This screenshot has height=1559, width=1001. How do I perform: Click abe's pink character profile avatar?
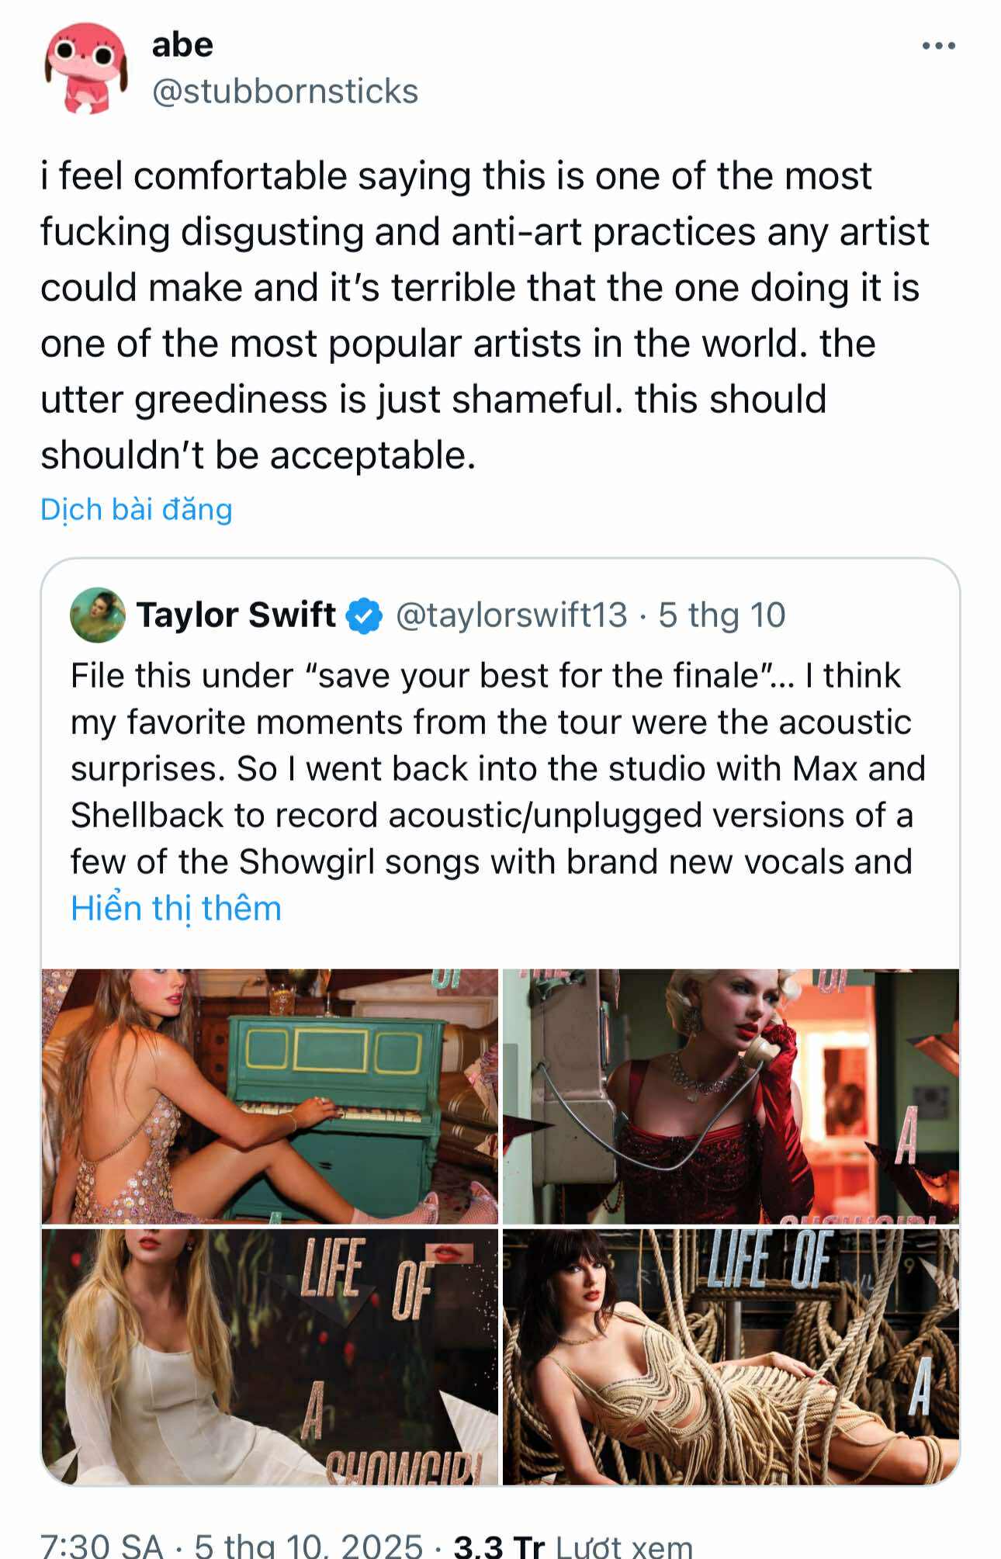[x=85, y=68]
